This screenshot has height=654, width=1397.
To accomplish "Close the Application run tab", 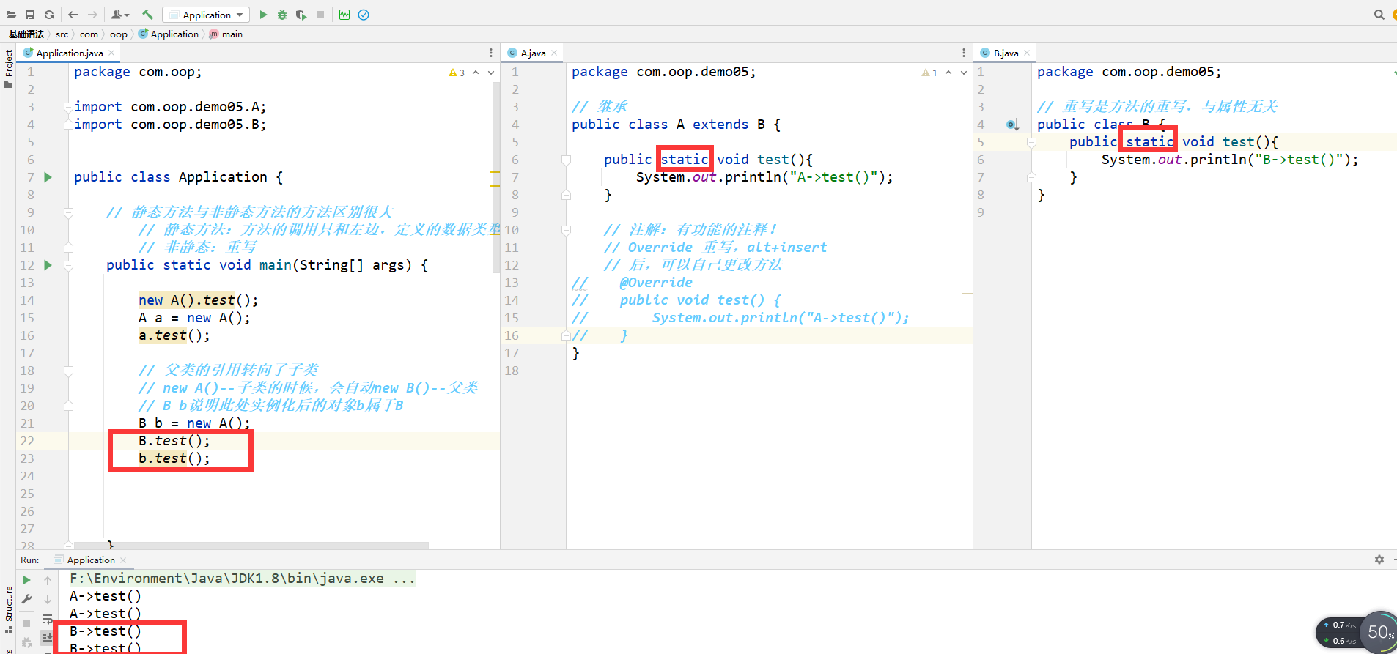I will (123, 560).
